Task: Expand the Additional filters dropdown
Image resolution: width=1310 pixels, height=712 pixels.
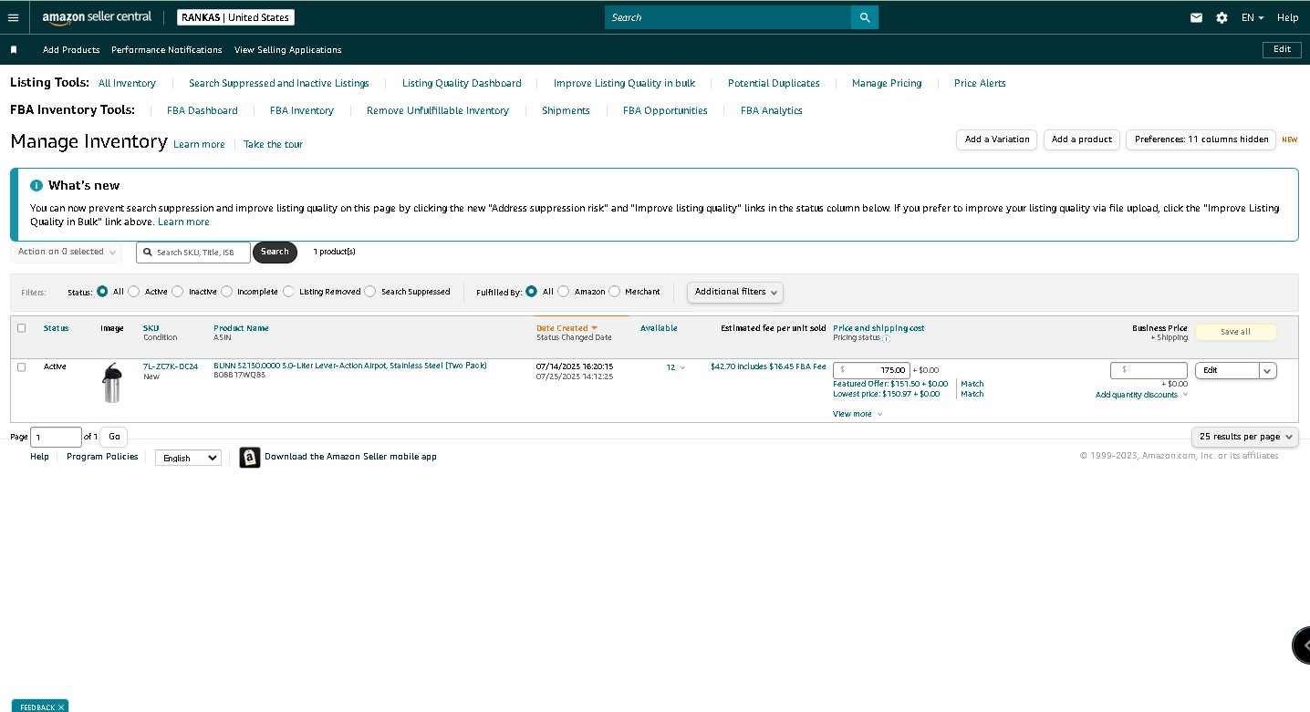Action: (734, 292)
